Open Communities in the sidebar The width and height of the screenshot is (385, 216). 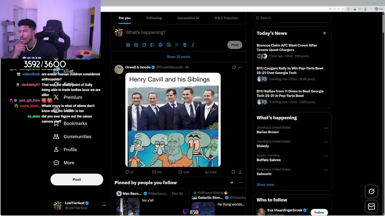pos(72,136)
